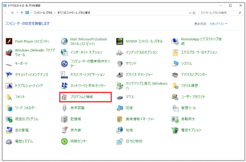Open the 地域 globe icon
Image resolution: width=246 pixels, height=162 pixels.
point(120,130)
